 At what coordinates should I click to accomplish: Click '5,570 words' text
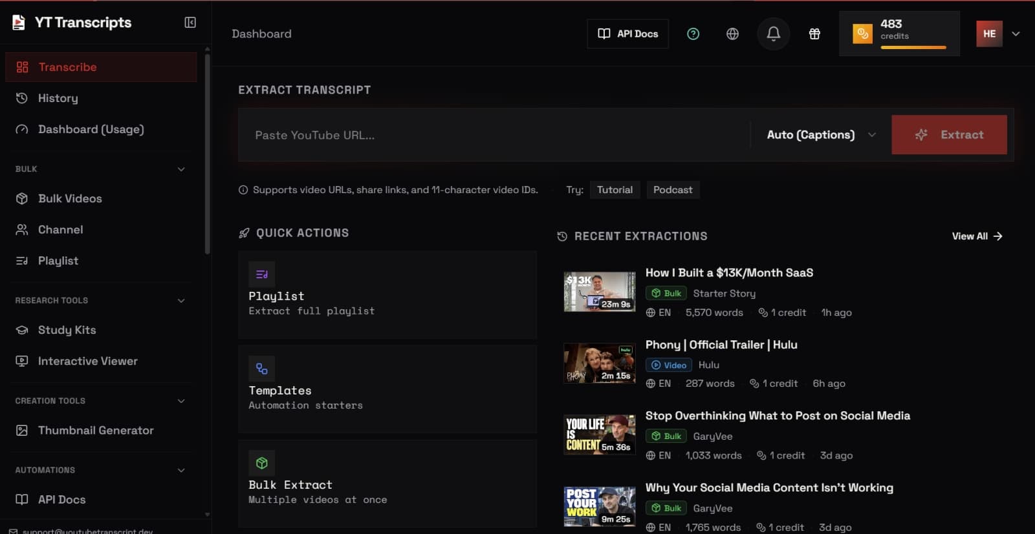coord(714,313)
